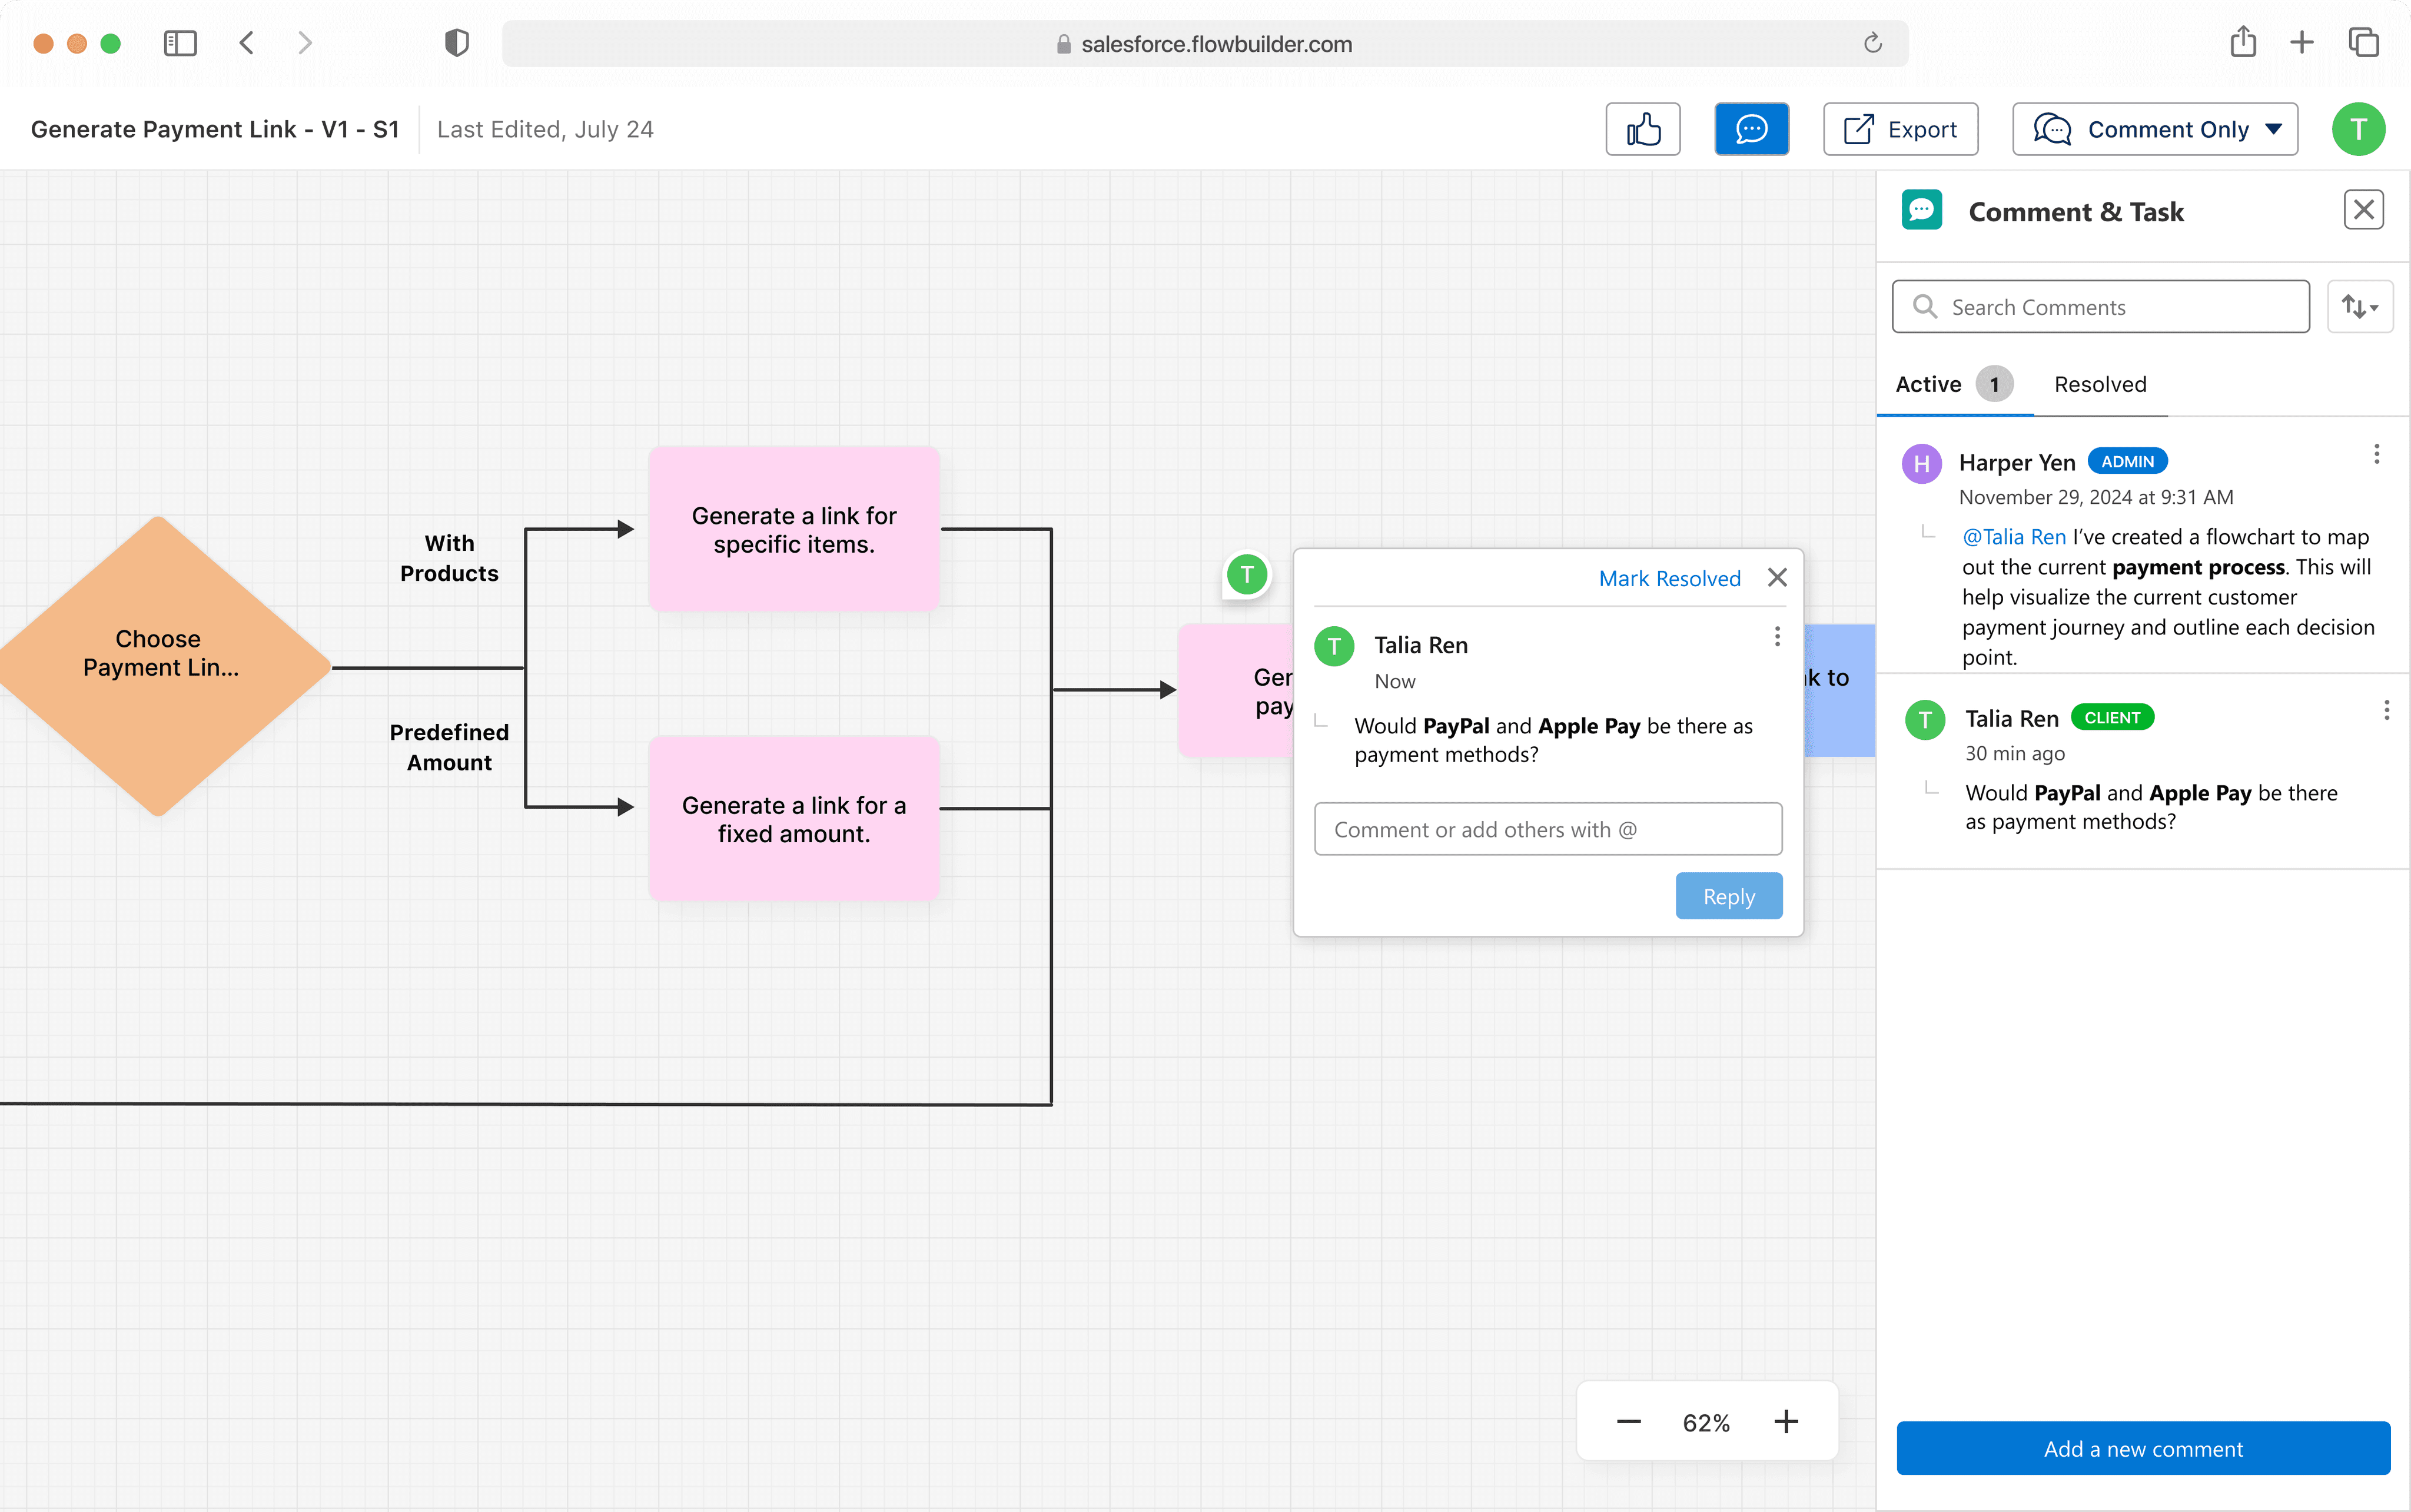Click the thumbs-up like icon
This screenshot has height=1512, width=2411.
[x=1643, y=129]
